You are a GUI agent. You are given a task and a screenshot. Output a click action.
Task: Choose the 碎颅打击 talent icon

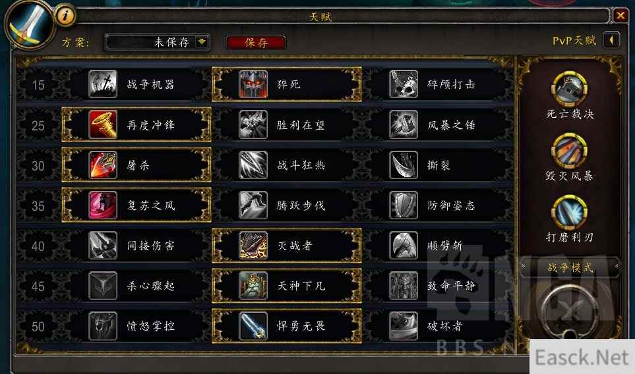404,84
